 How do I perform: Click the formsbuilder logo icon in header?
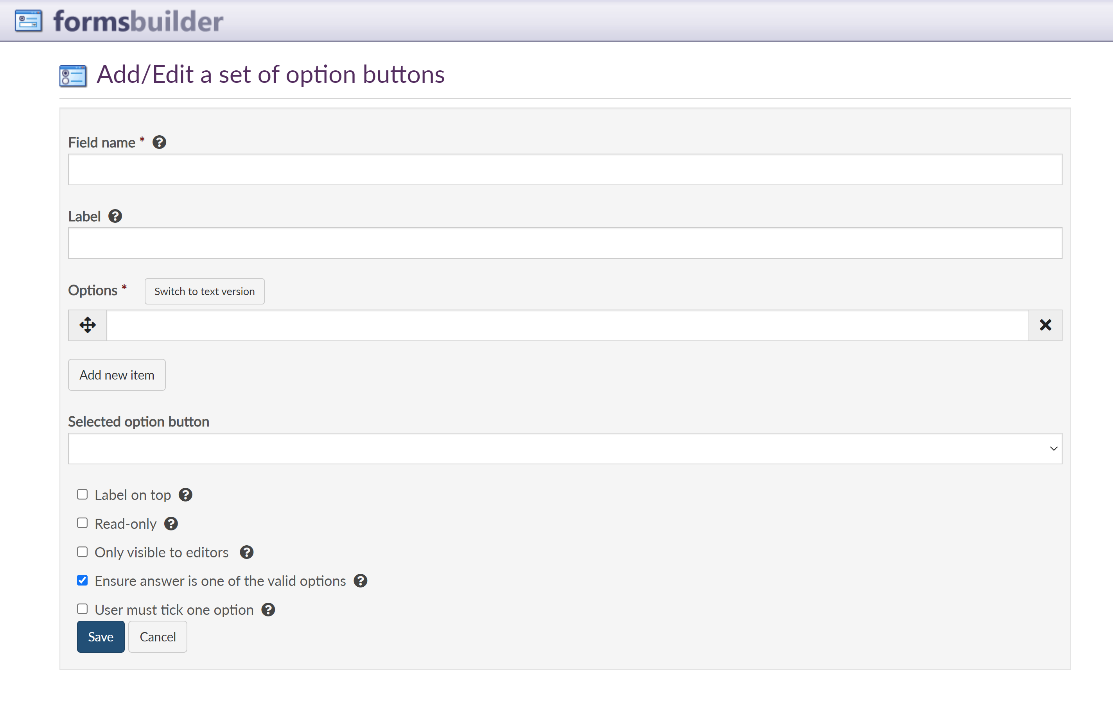(28, 21)
